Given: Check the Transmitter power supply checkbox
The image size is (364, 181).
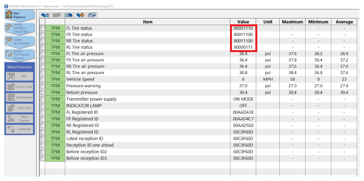Looking at the screenshot, I should [42, 99].
